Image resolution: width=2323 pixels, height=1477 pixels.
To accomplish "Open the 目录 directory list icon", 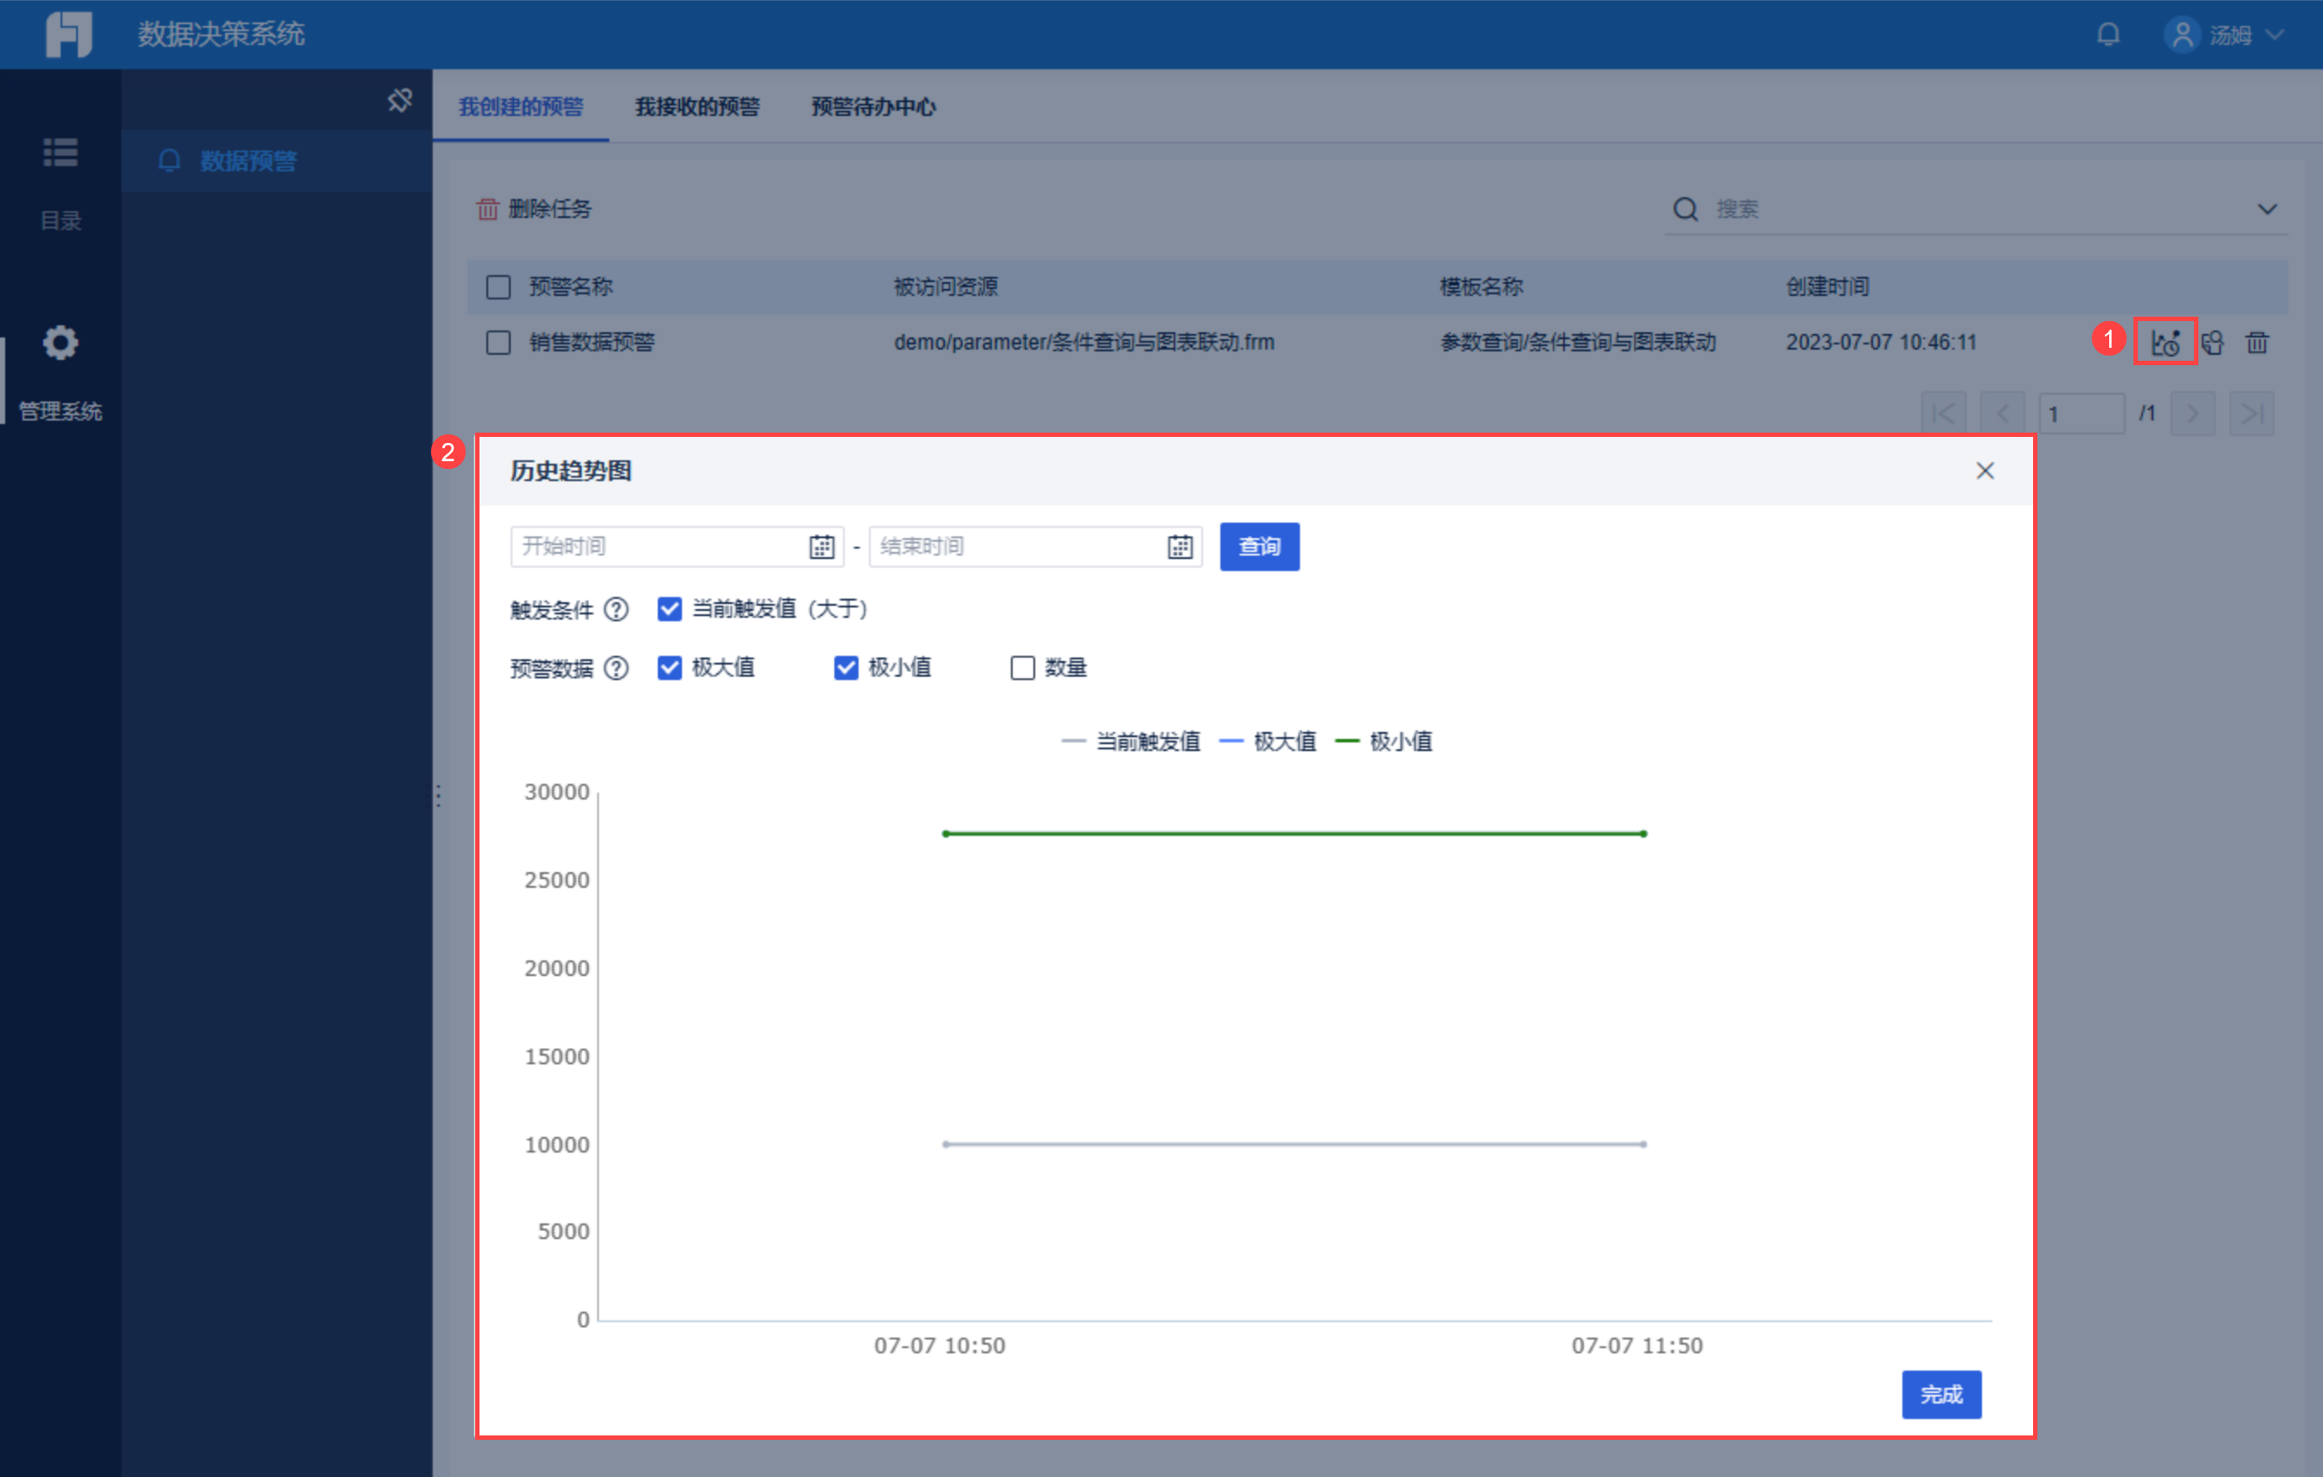I will [x=60, y=153].
